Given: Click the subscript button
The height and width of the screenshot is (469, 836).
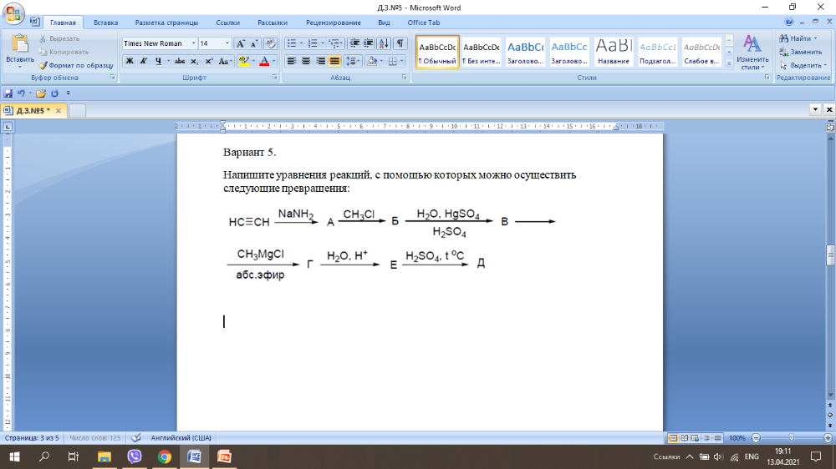Looking at the screenshot, I should [194, 62].
